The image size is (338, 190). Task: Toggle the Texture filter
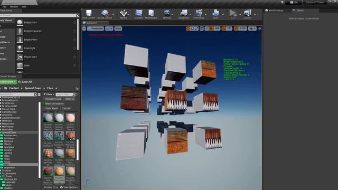66,108
